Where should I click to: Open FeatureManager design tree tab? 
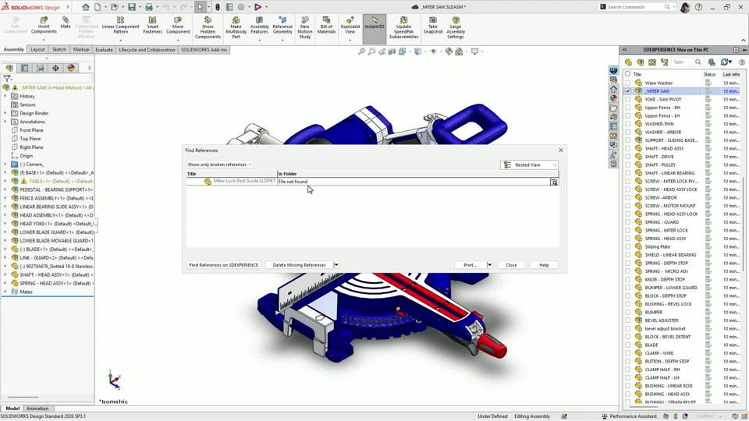[x=9, y=68]
